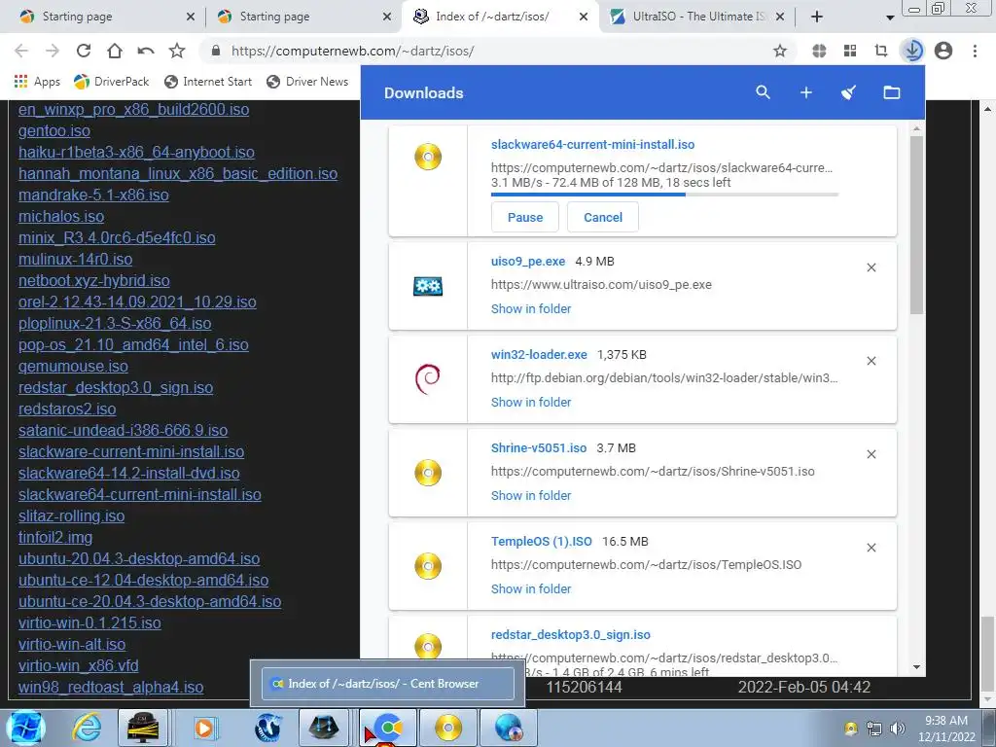The height and width of the screenshot is (747, 996).
Task: Show TempleOS (1).ISO in folder
Action: [531, 588]
